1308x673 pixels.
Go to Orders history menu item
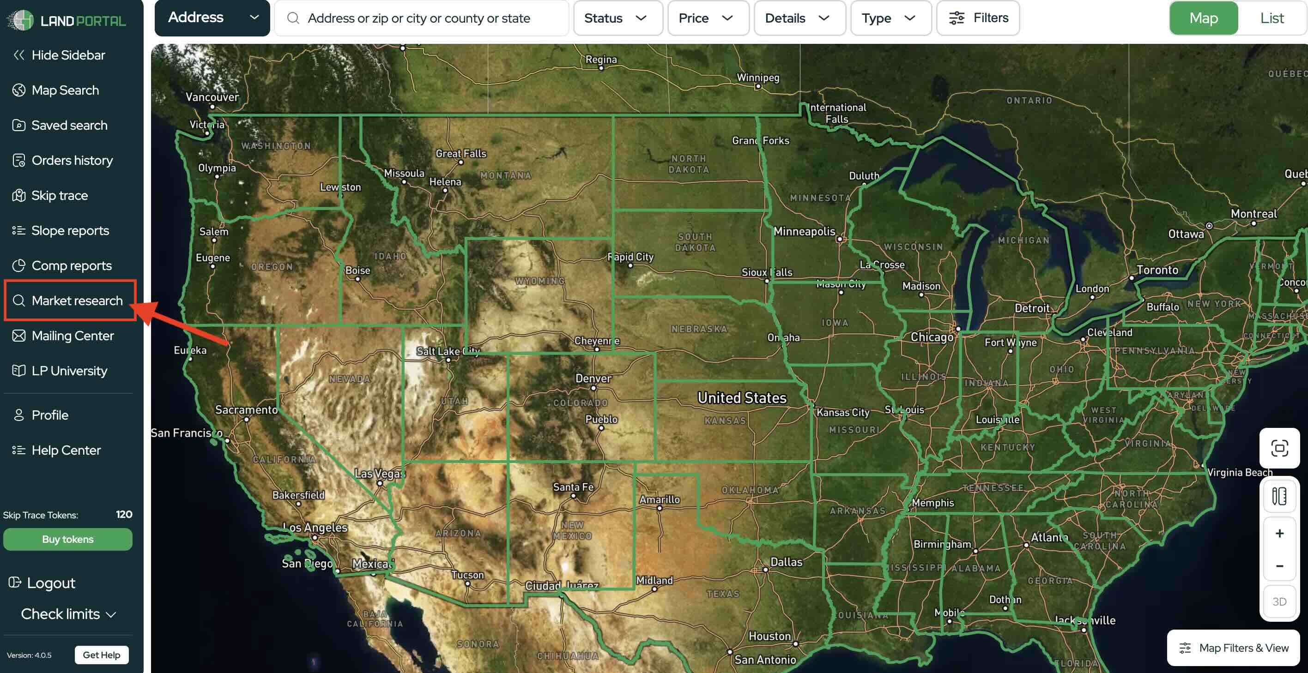click(x=72, y=160)
